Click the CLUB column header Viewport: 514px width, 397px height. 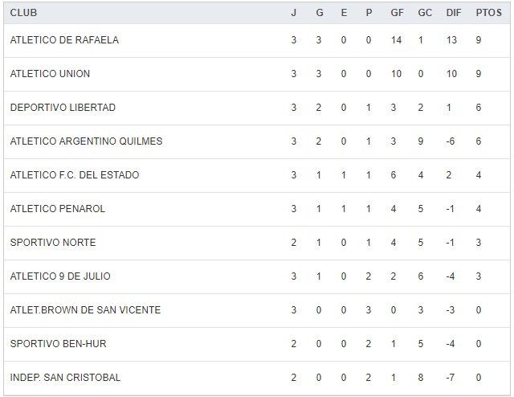23,13
